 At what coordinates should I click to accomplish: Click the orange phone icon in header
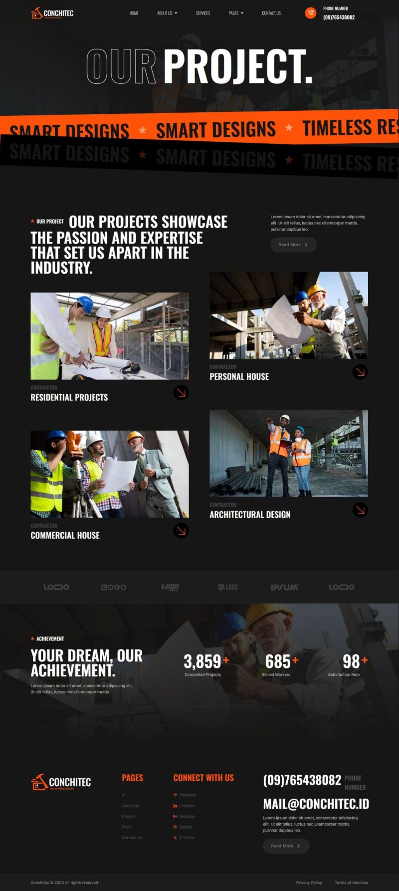pyautogui.click(x=310, y=13)
